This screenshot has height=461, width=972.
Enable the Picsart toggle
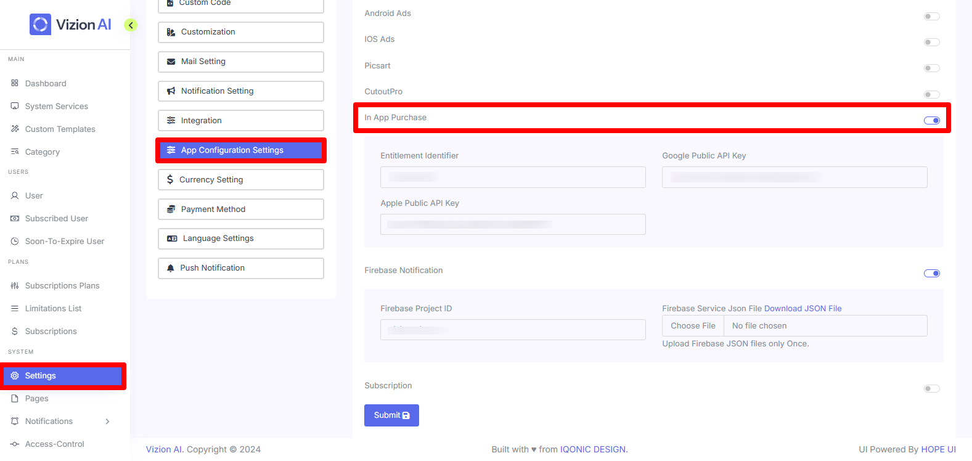[931, 68]
